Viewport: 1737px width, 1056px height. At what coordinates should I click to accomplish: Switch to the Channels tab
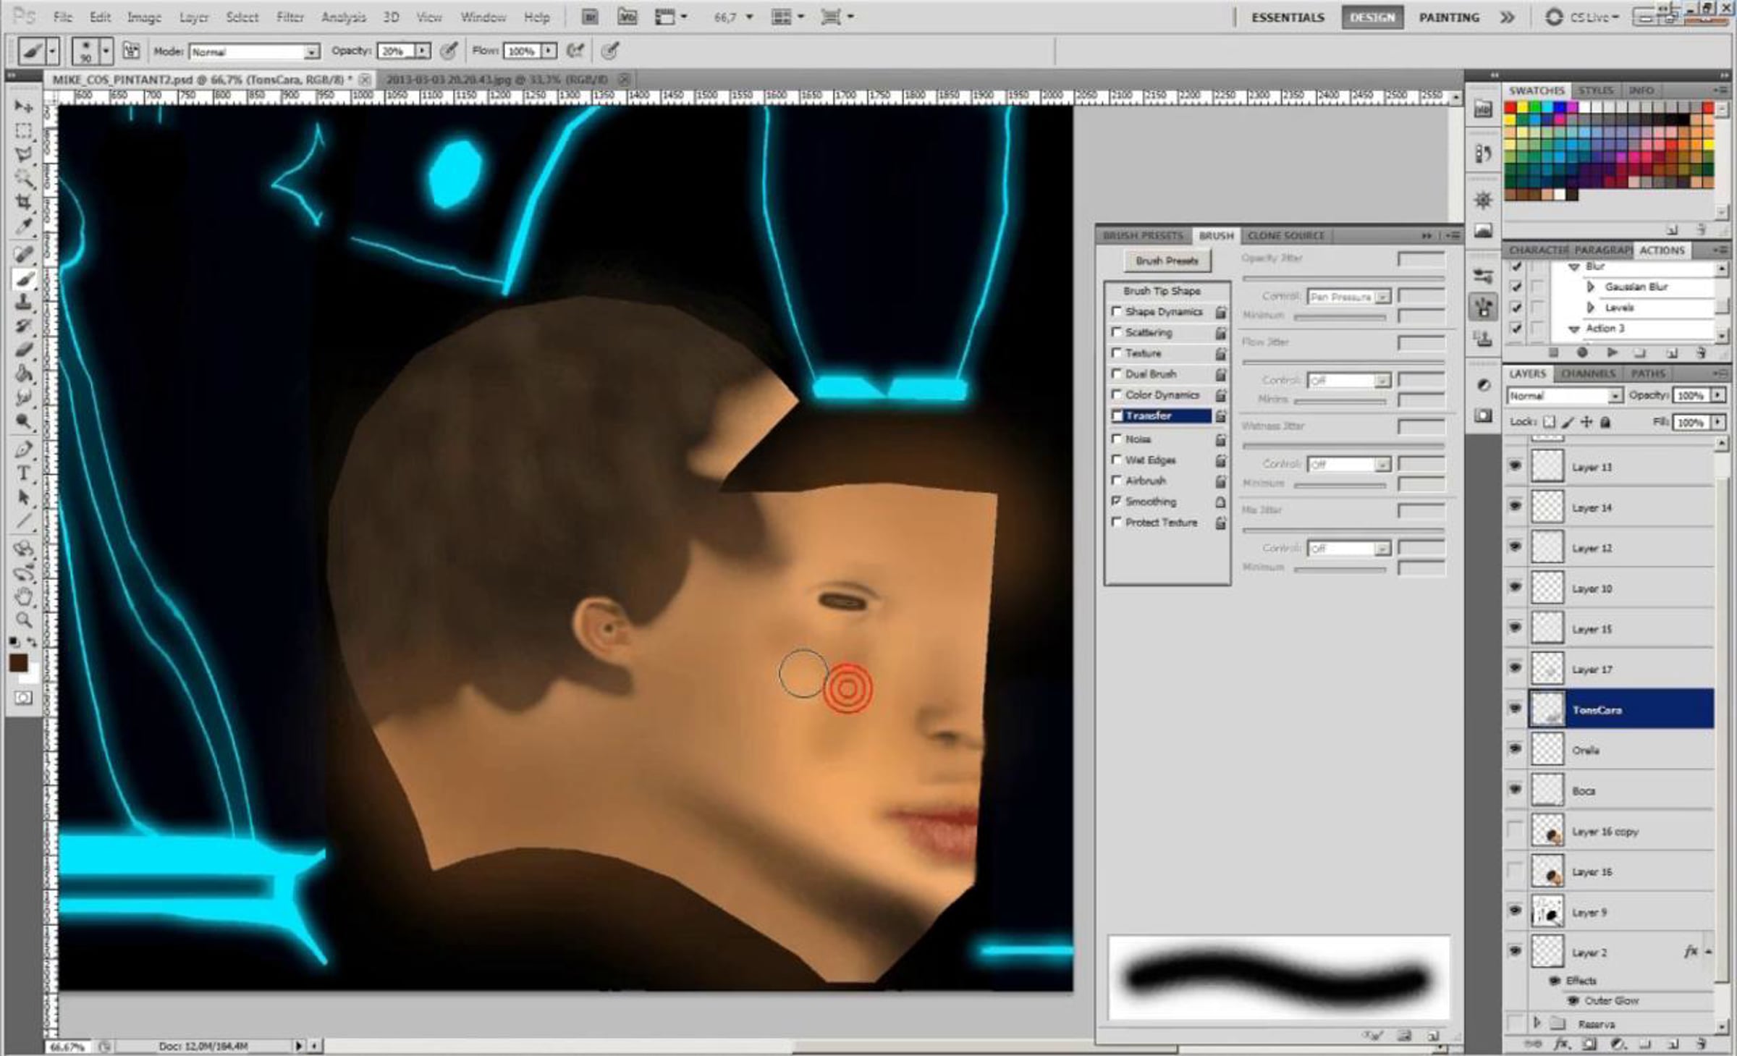point(1588,373)
